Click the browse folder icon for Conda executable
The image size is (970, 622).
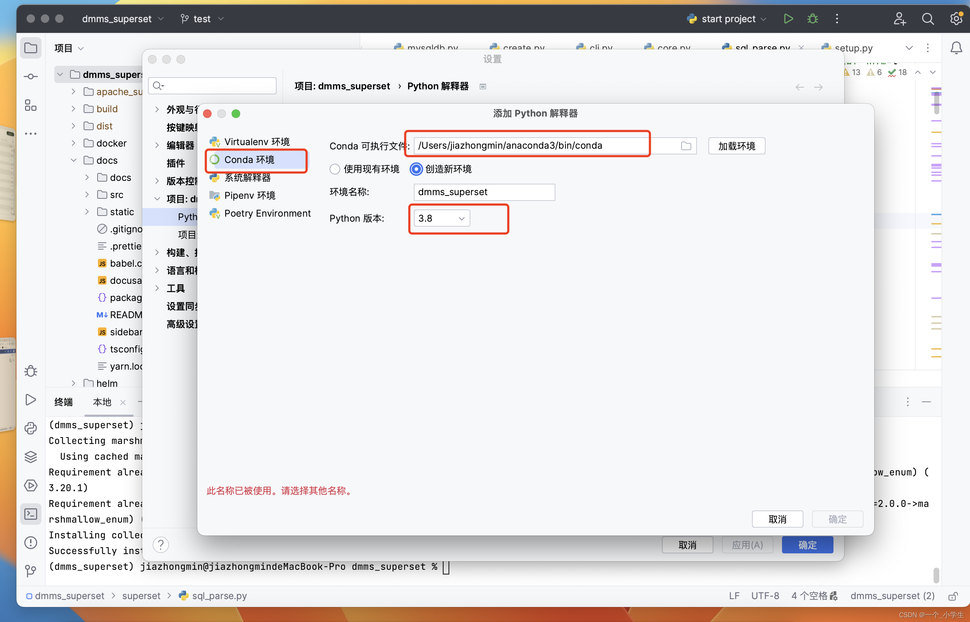click(x=686, y=146)
